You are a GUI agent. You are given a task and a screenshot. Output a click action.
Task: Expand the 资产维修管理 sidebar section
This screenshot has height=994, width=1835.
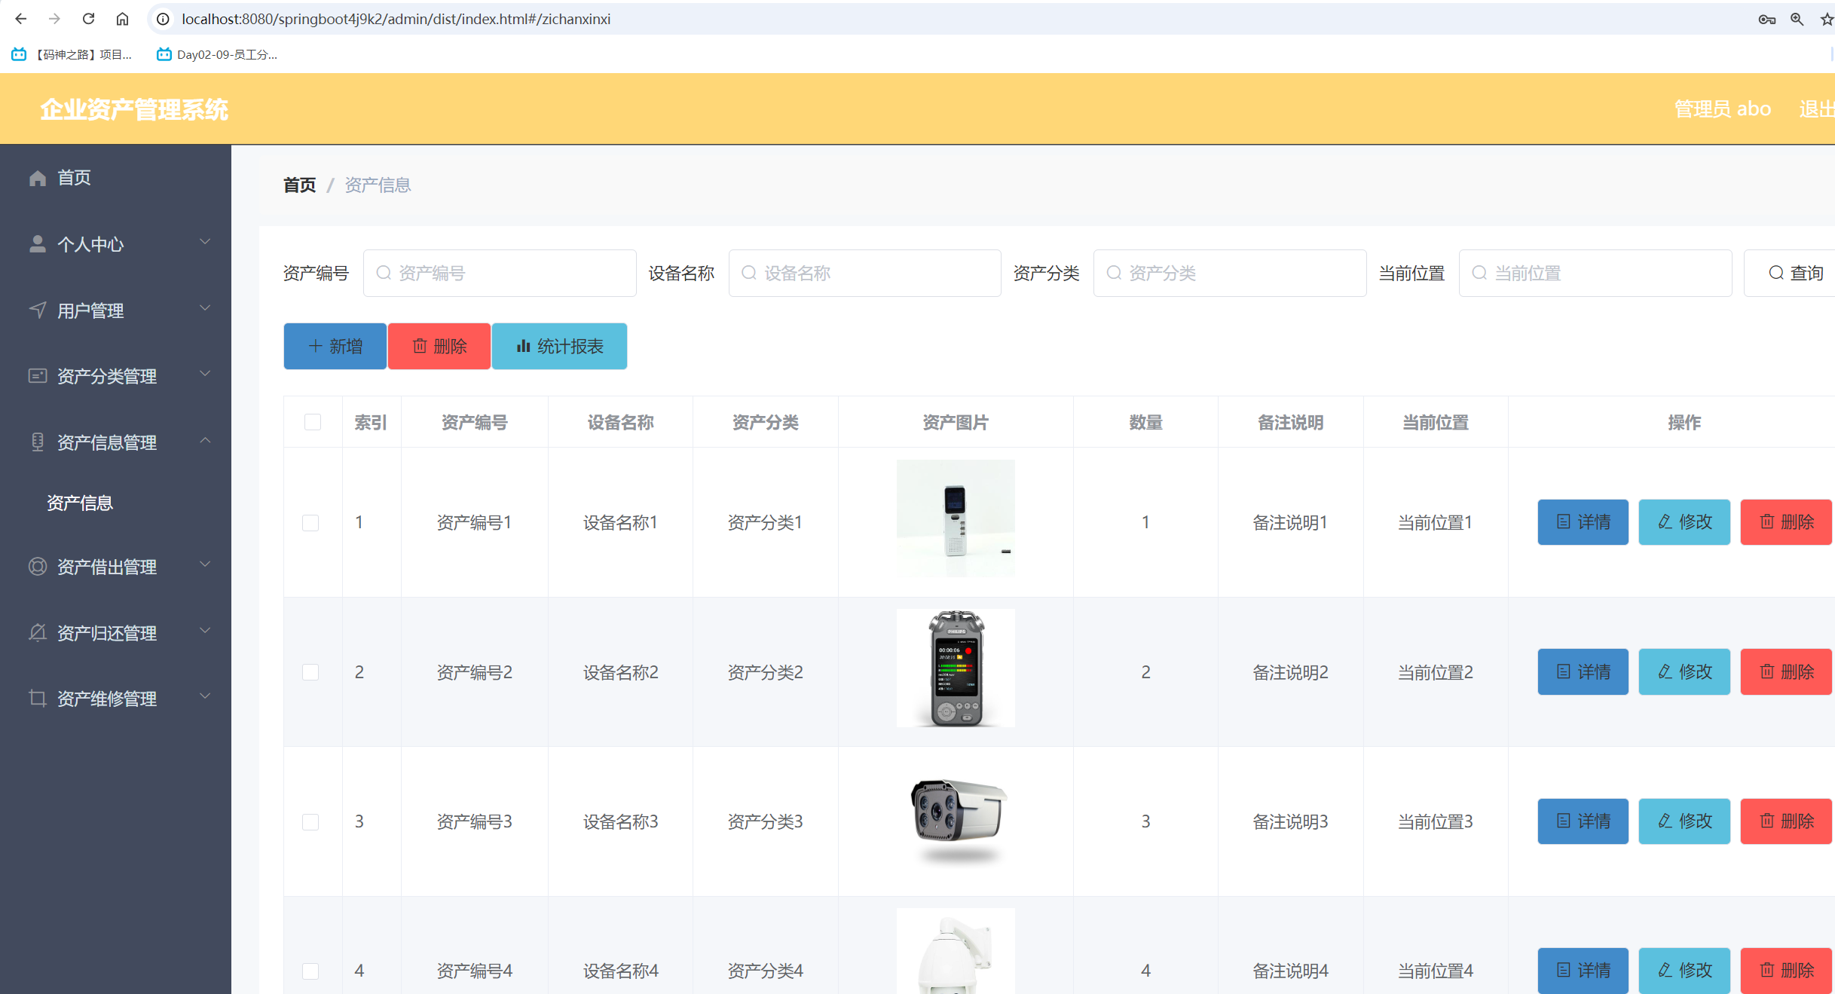coord(205,696)
